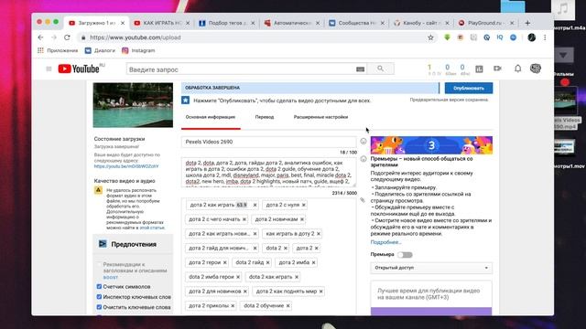Open a new browser tab
586x329 pixels.
527,23
